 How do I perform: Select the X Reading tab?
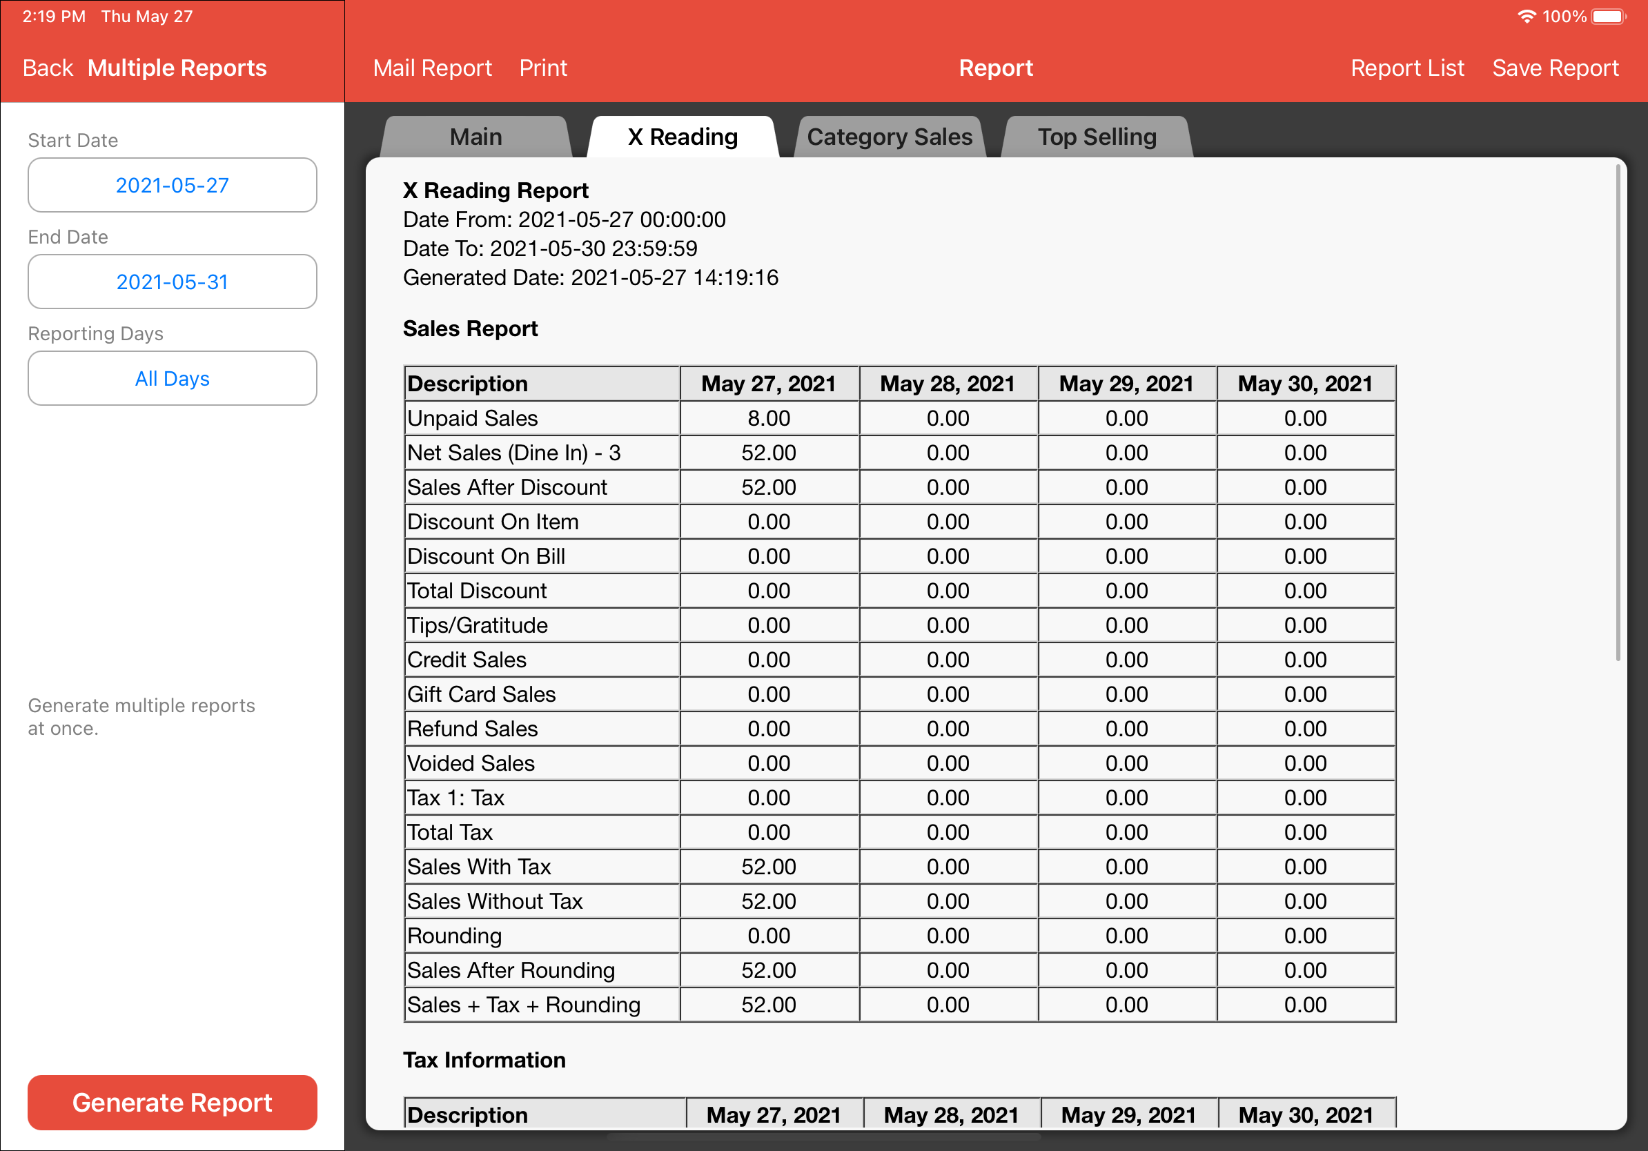tap(682, 137)
